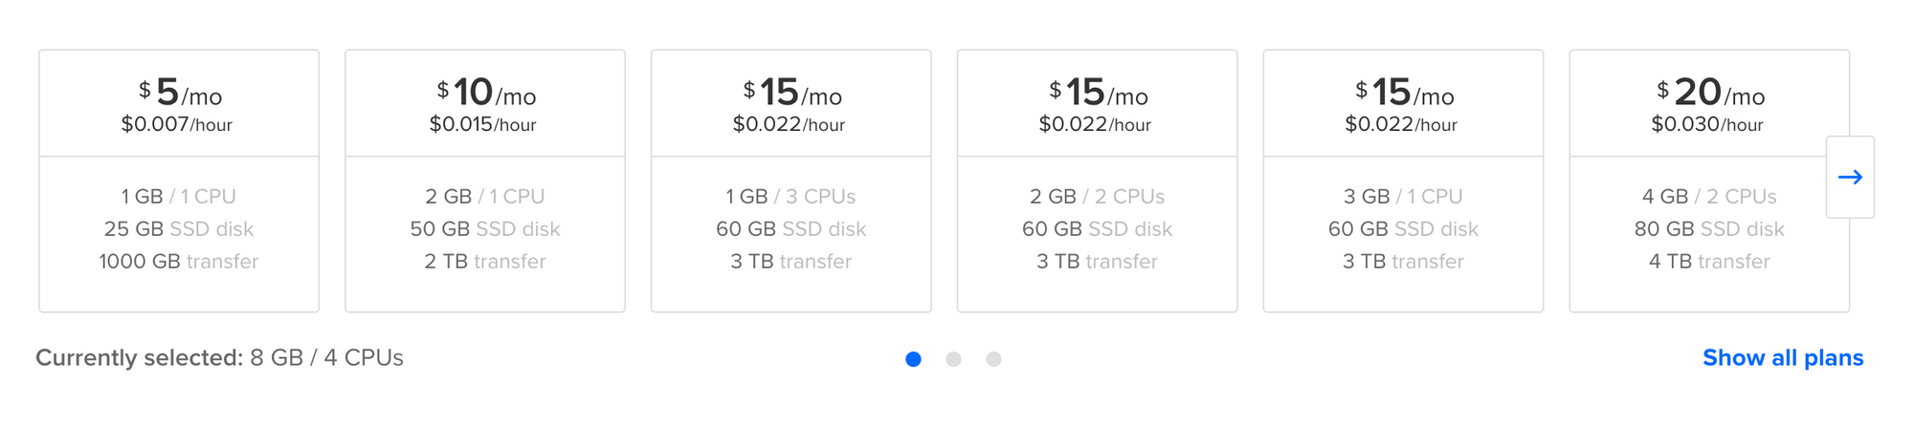
Task: Choose the $10/mo plan card
Action: tap(485, 181)
